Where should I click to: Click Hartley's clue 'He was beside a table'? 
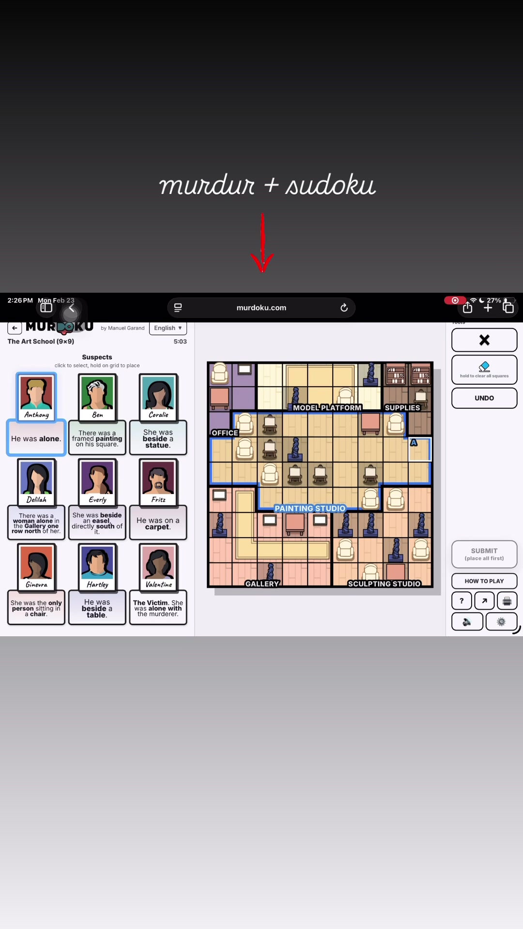pos(97,608)
